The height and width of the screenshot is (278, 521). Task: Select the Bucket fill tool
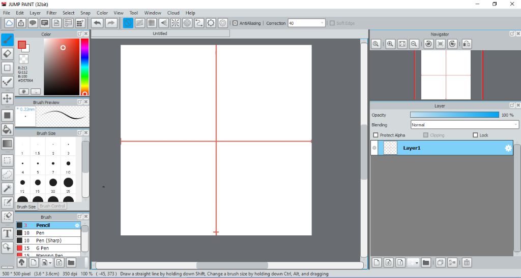[7, 129]
